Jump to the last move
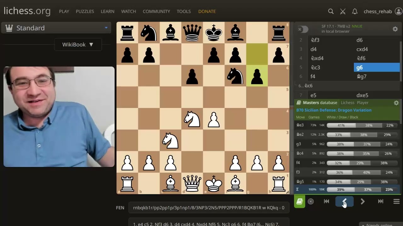This screenshot has height=226, width=403. coord(381,202)
